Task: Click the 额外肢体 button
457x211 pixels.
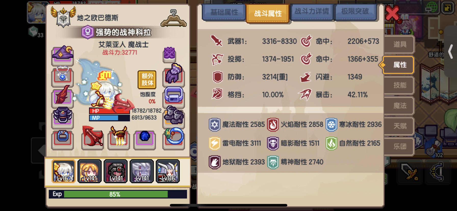Action: point(147,80)
